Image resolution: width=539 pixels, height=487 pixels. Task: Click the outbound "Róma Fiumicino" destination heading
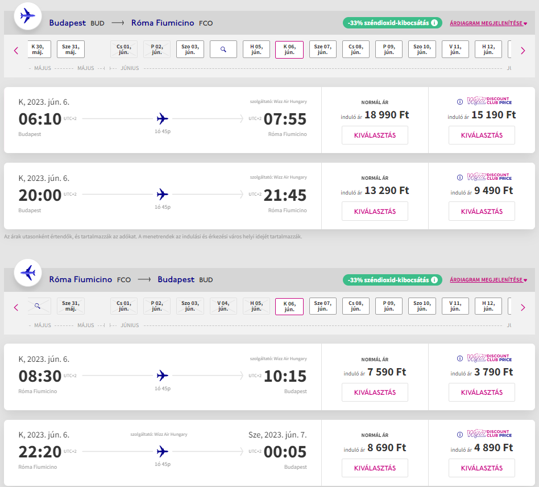click(x=163, y=23)
